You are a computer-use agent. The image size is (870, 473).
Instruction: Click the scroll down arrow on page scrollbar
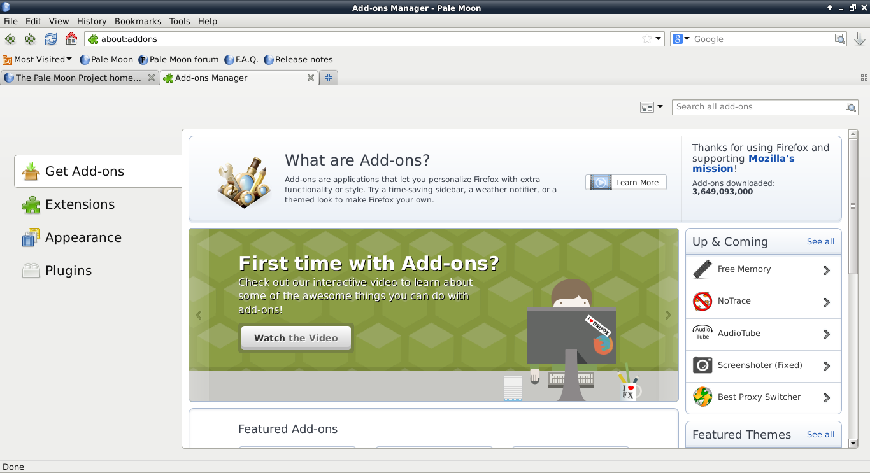click(853, 443)
